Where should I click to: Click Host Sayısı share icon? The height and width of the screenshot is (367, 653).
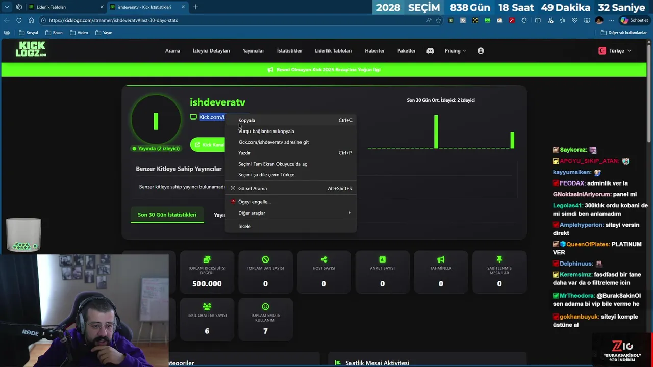tap(324, 259)
